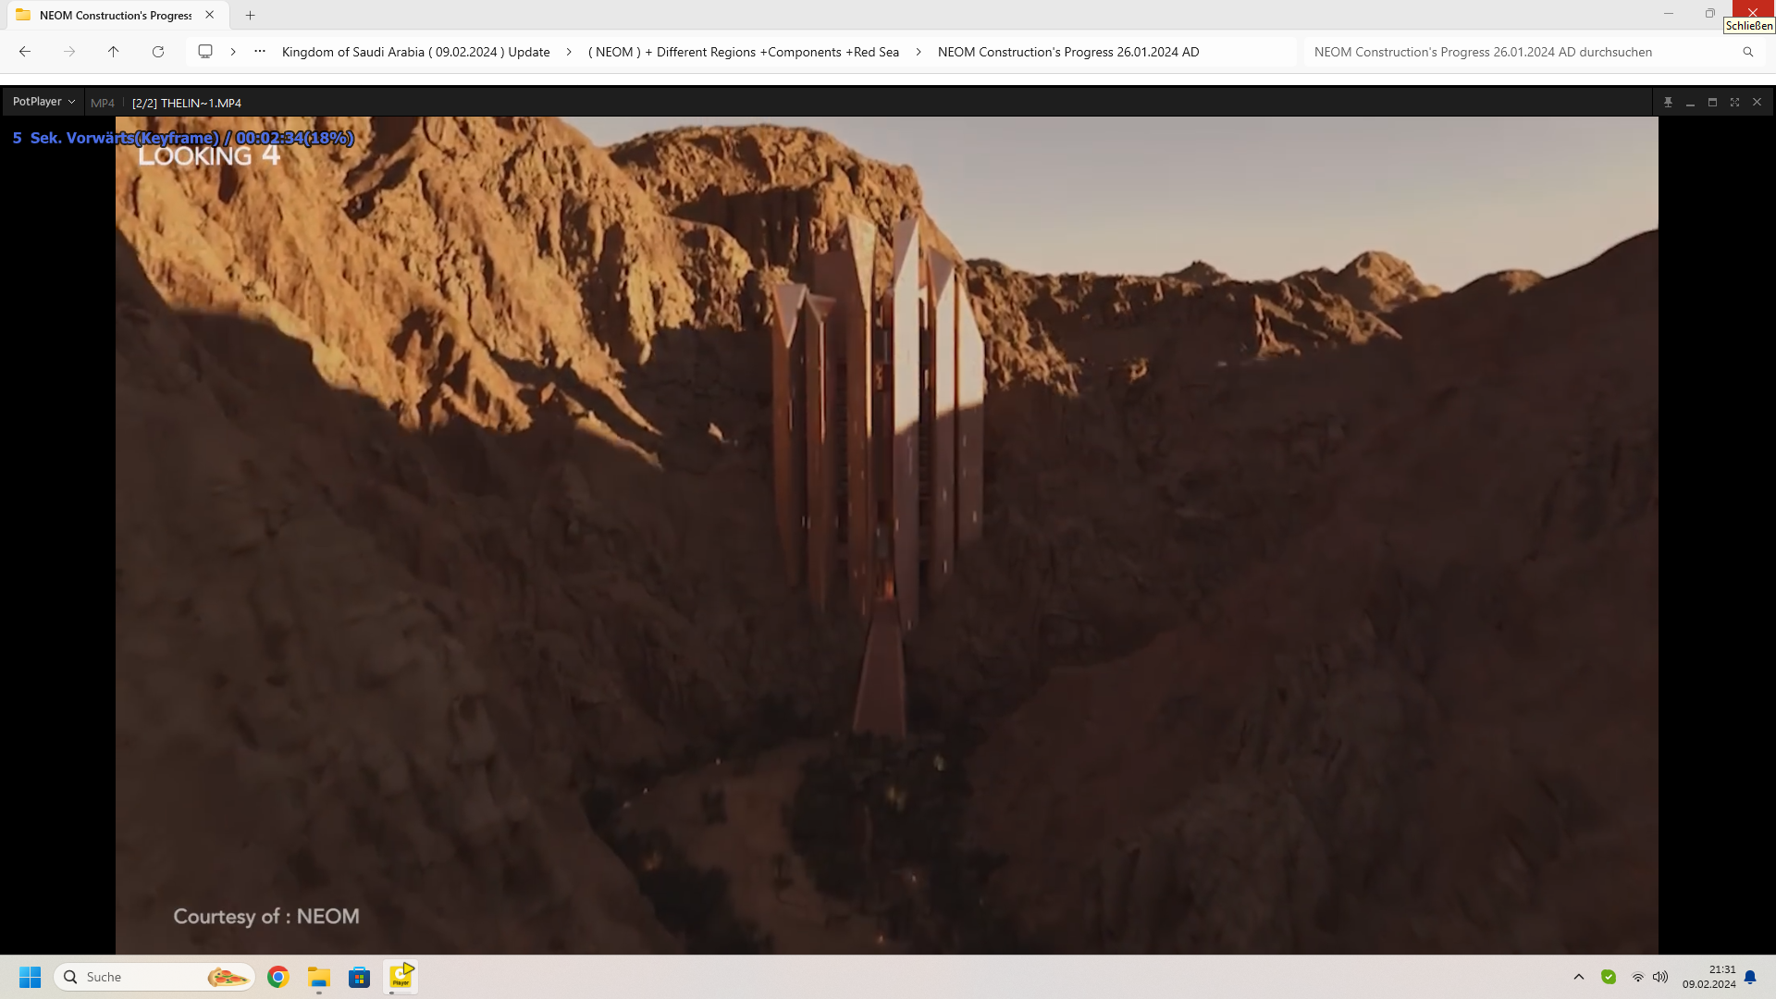Open (NEOM) + Different Regions breadcrumb folder
Screen dimensions: 1776x999
click(x=744, y=52)
